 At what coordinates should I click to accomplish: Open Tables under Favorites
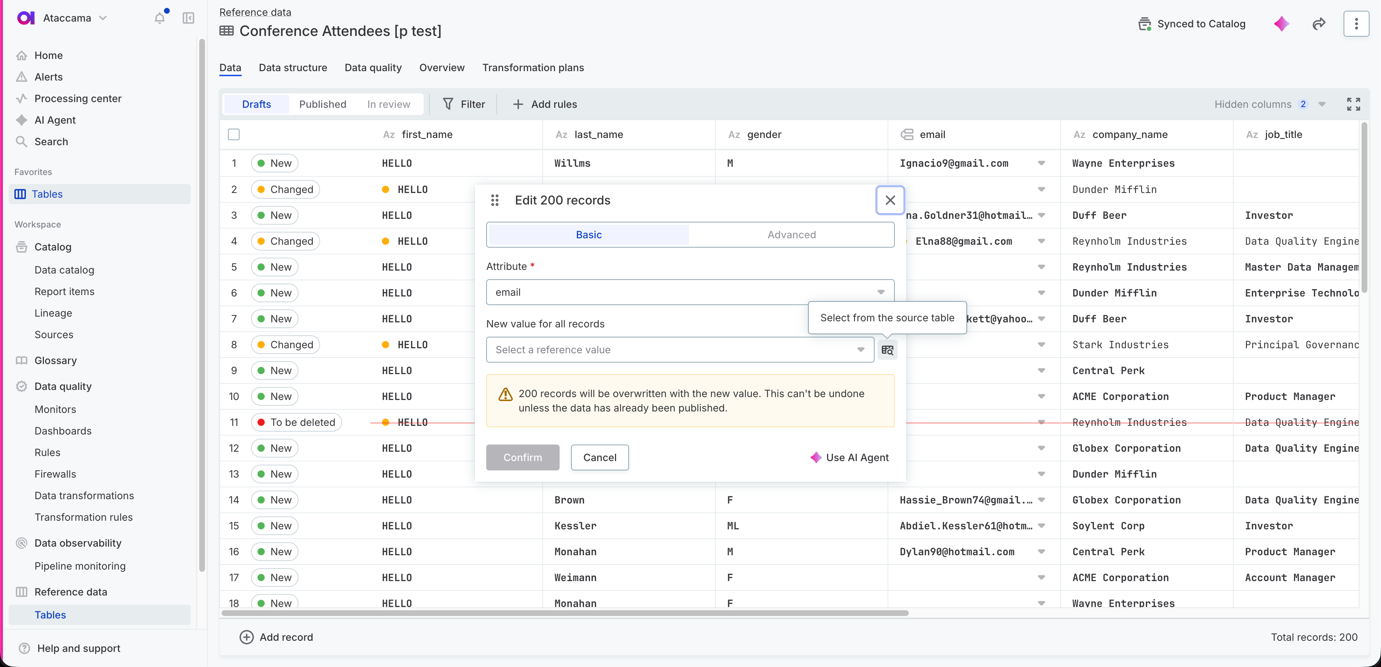click(x=100, y=194)
